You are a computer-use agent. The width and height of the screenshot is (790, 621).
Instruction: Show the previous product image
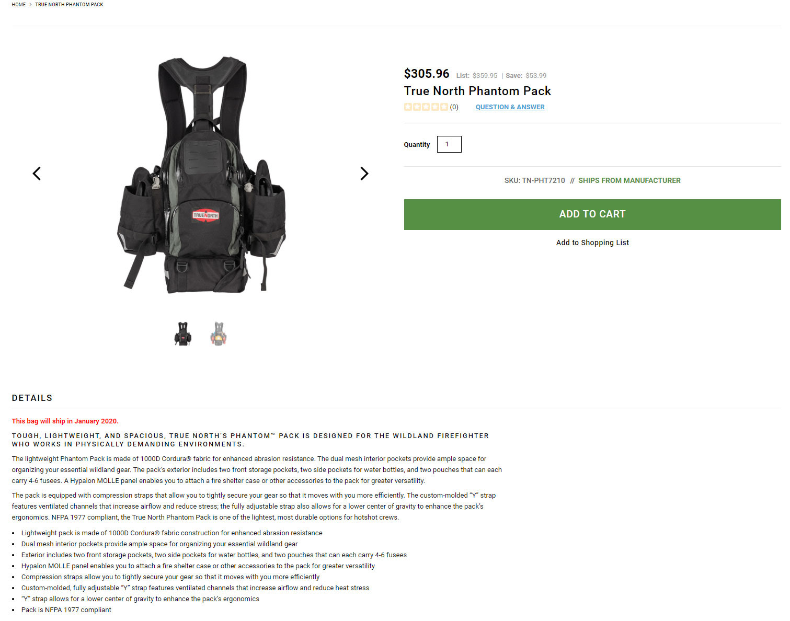(x=37, y=174)
